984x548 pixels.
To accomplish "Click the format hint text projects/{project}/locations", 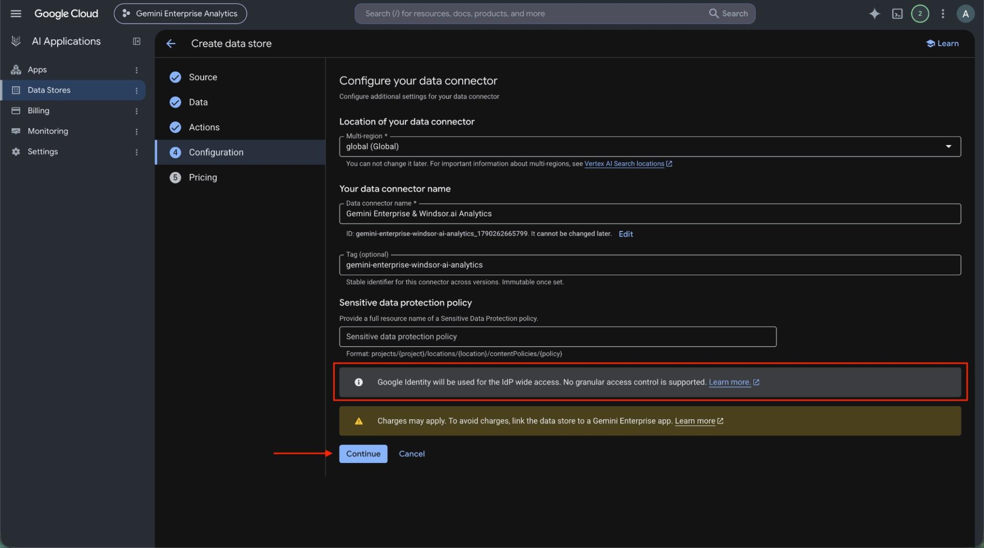I will [454, 354].
